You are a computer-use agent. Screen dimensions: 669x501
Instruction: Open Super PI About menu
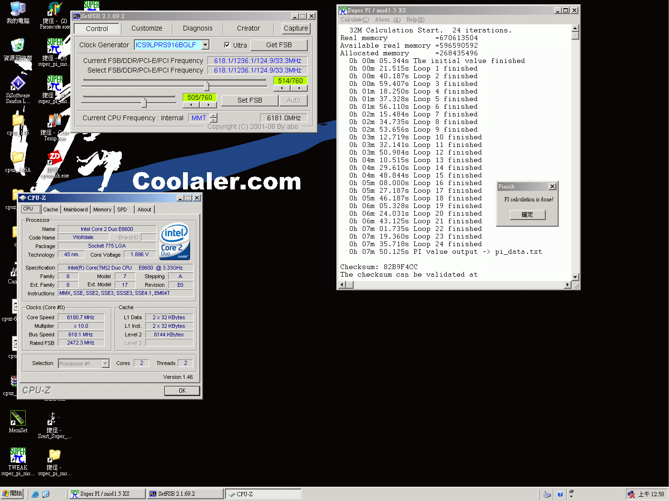[x=388, y=20]
